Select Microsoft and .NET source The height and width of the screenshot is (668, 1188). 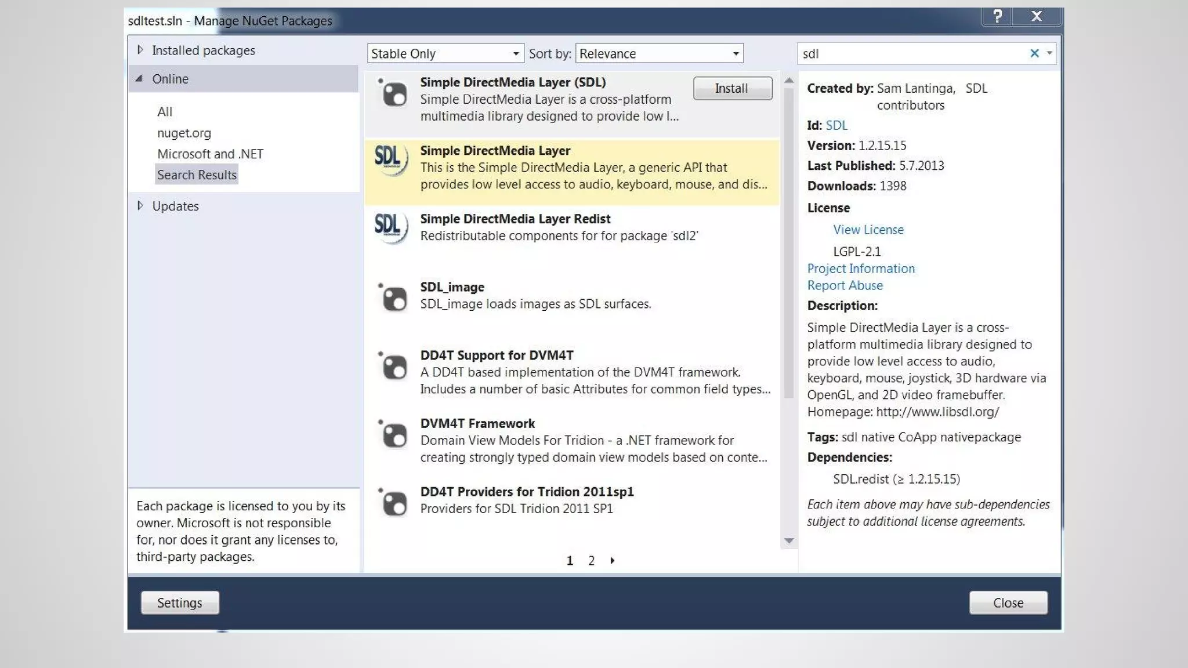tap(210, 154)
